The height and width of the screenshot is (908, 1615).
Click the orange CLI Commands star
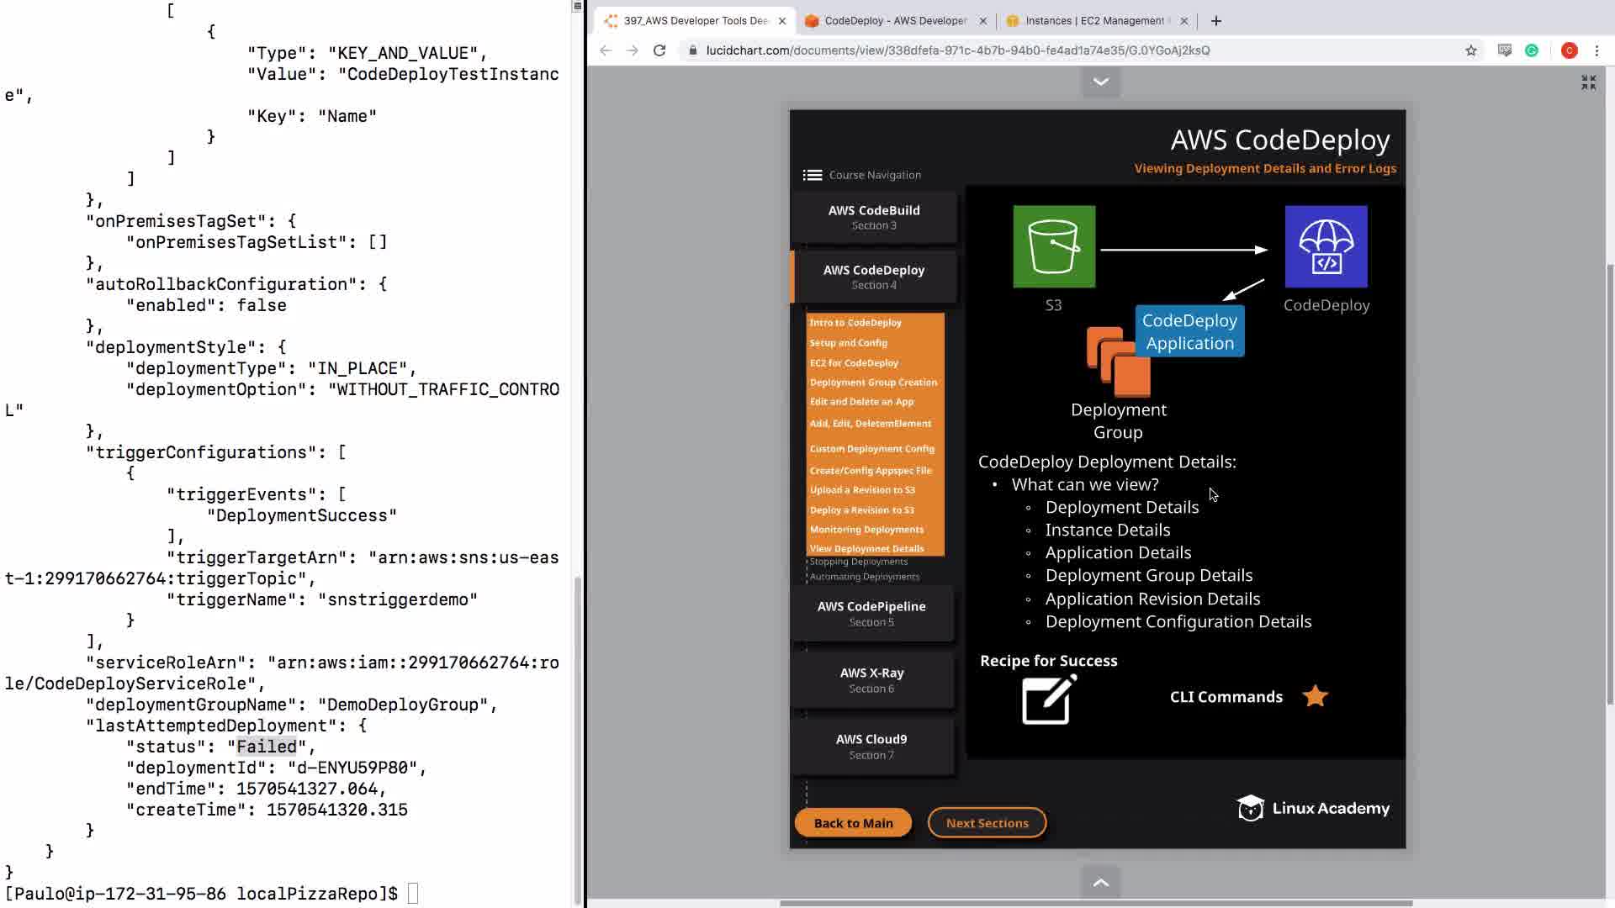[x=1315, y=696]
